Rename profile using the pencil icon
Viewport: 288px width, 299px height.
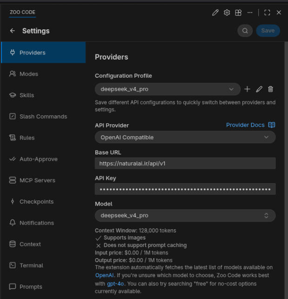[x=259, y=89]
